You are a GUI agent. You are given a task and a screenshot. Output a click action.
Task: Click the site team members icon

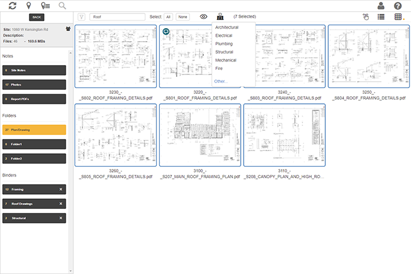pyautogui.click(x=68, y=28)
